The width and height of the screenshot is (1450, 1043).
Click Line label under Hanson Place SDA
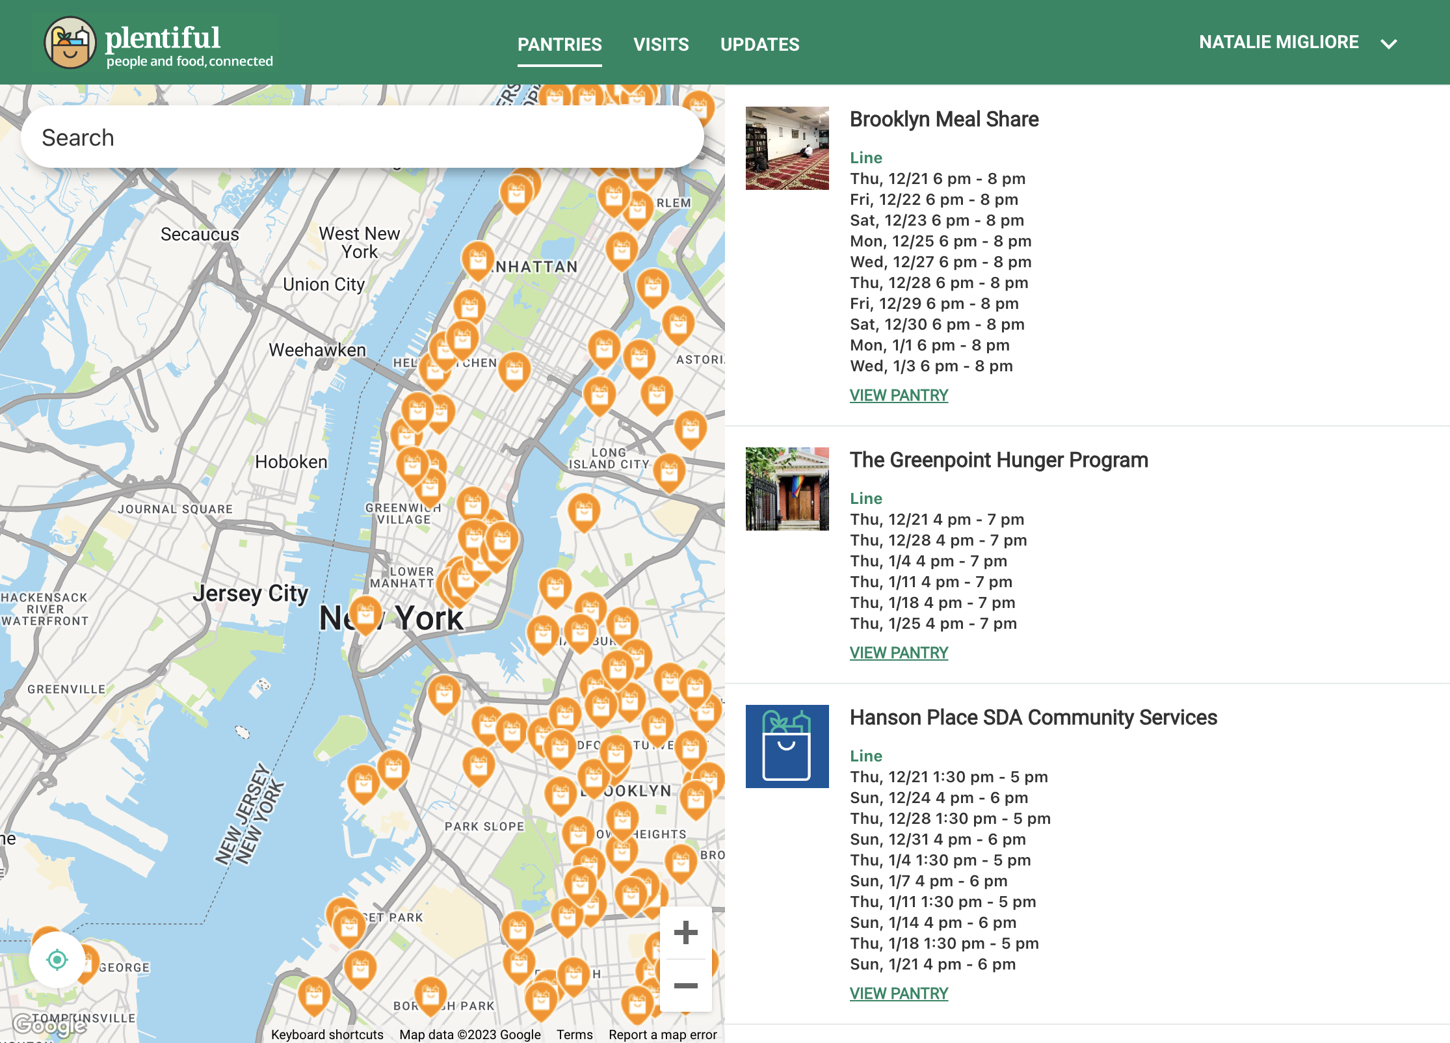click(866, 756)
